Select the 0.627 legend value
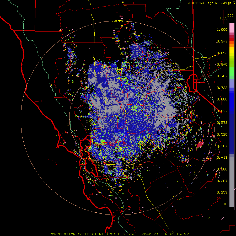This screenshot has height=236, width=236. [222, 111]
